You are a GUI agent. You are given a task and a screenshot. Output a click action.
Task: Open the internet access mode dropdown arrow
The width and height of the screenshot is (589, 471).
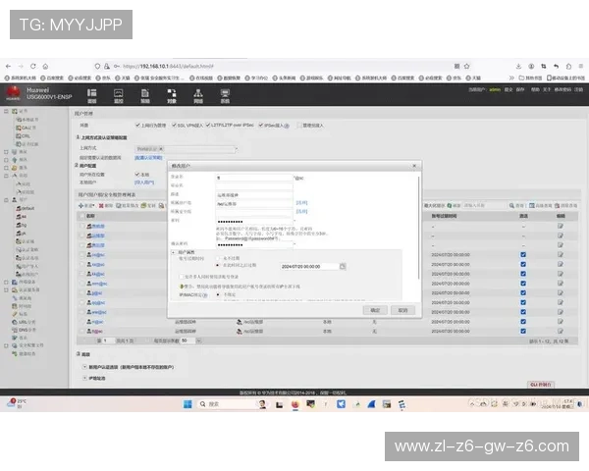pyautogui.click(x=236, y=149)
